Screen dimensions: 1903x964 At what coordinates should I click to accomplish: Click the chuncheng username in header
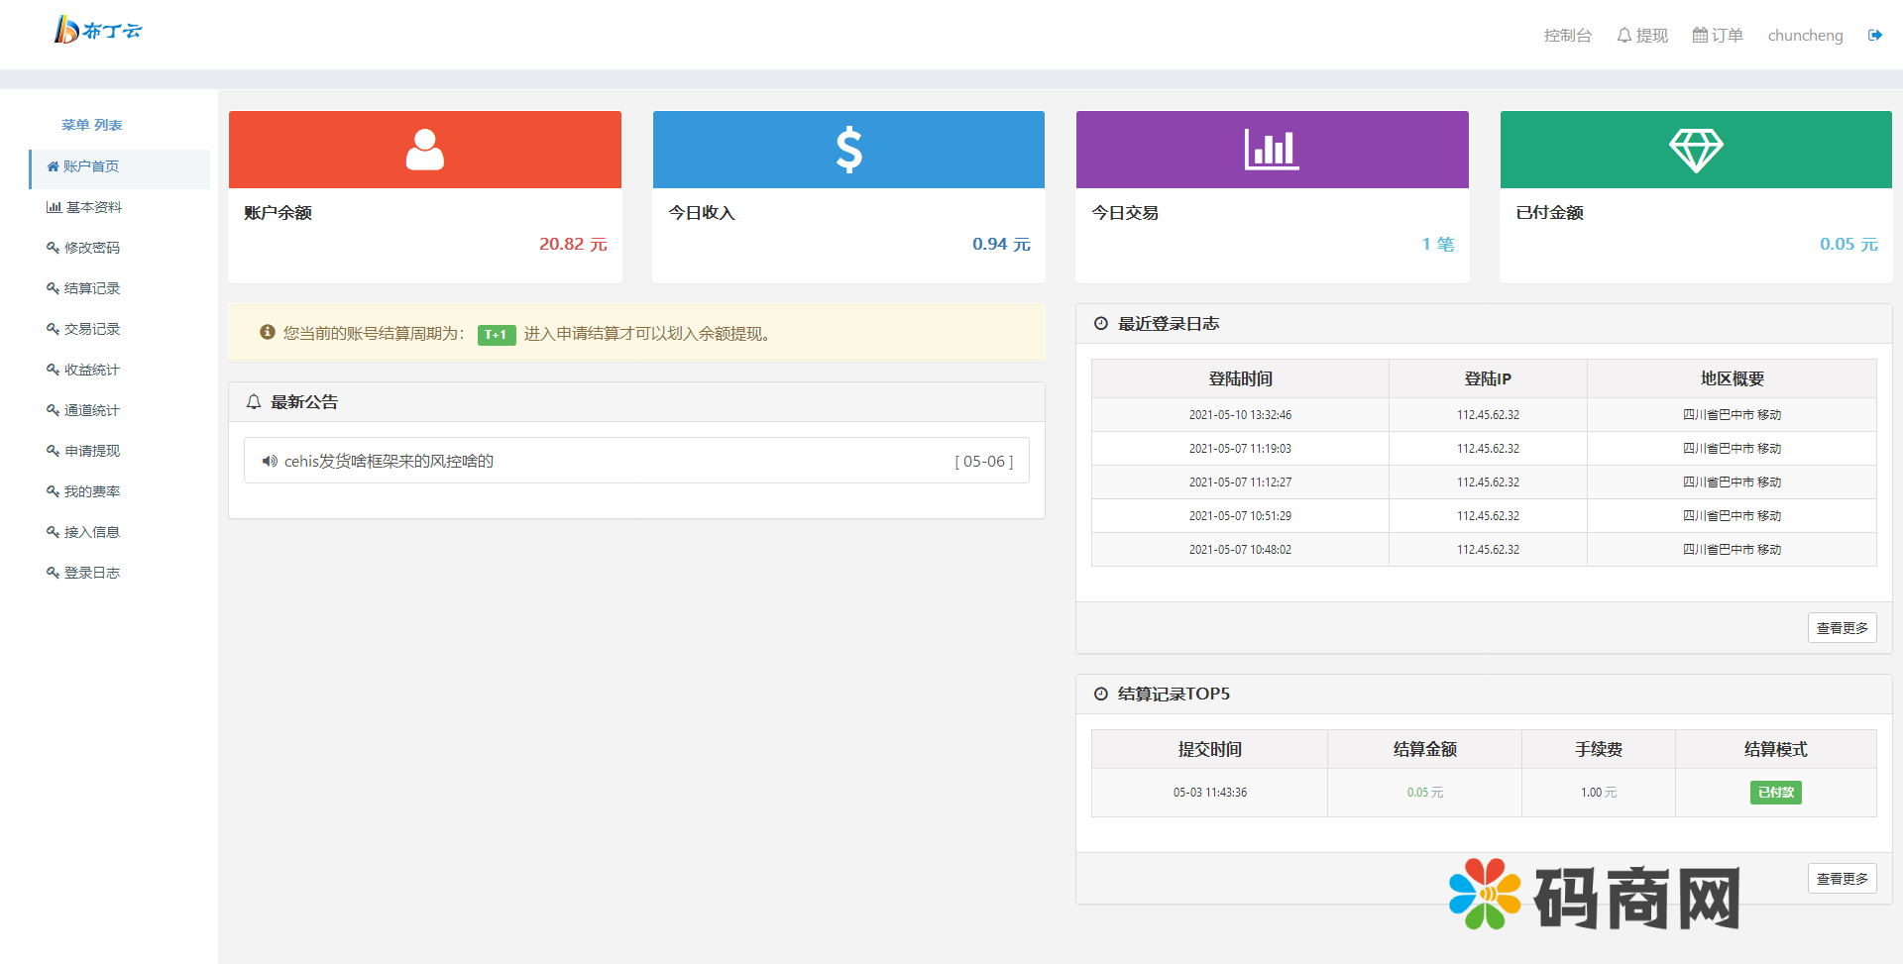coord(1805,36)
